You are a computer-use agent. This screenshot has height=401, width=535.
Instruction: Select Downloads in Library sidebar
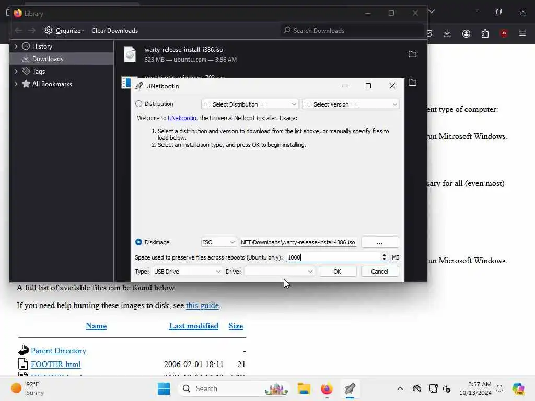[x=48, y=59]
